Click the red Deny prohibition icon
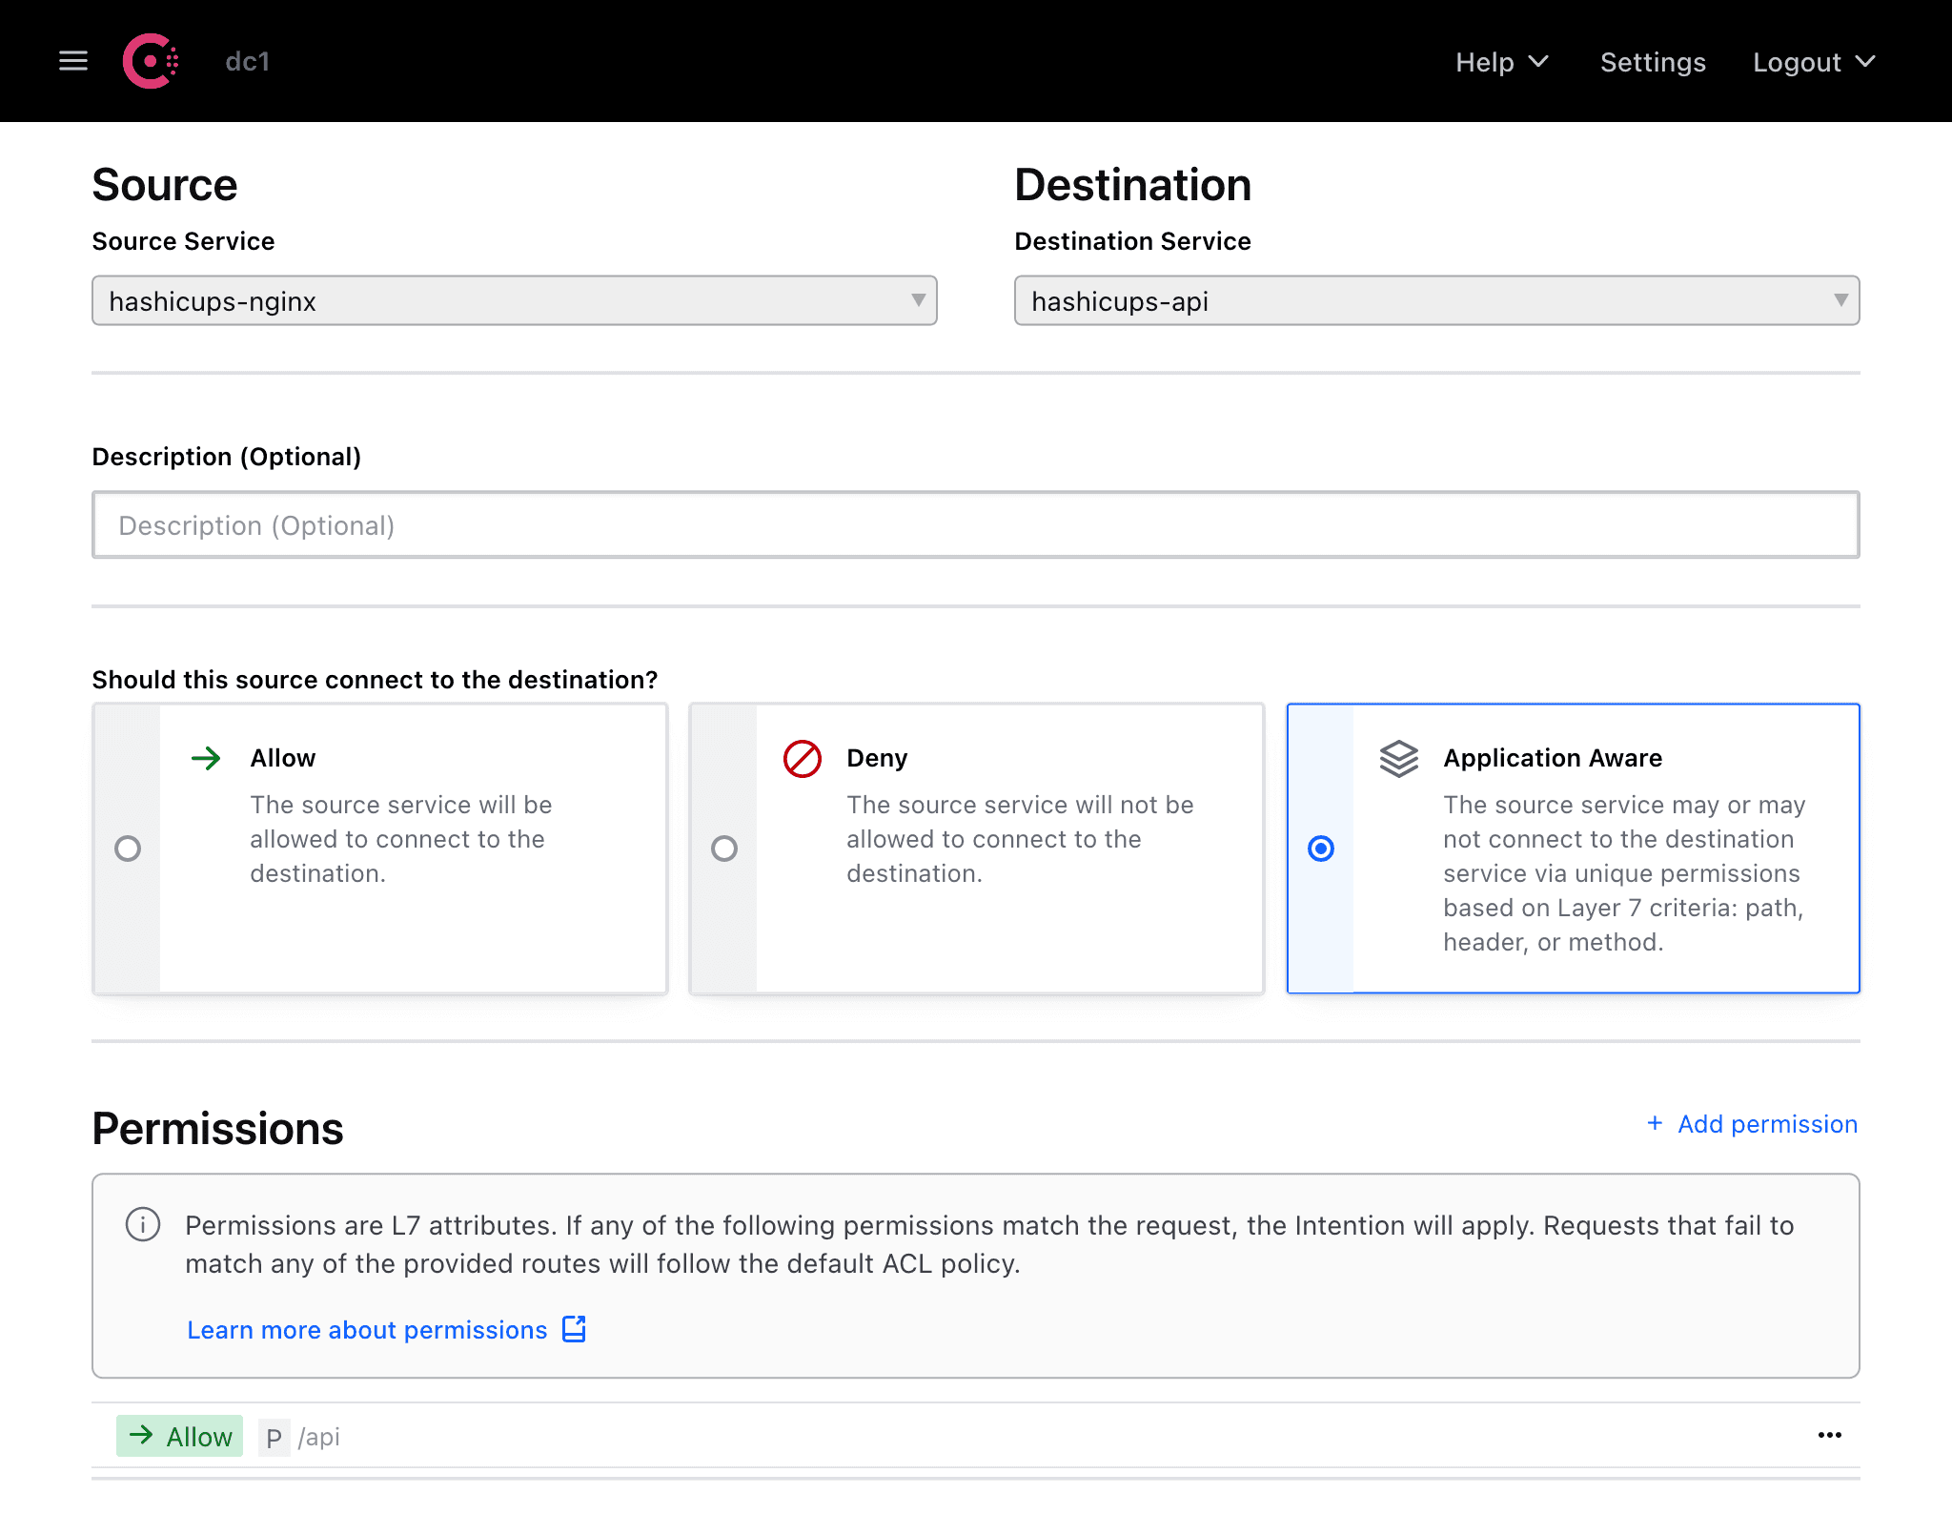The height and width of the screenshot is (1514, 1952). (x=803, y=759)
